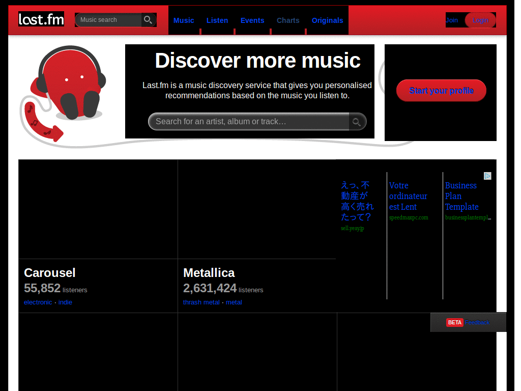The width and height of the screenshot is (521, 391).
Task: Open the Music menu
Action: tap(184, 20)
